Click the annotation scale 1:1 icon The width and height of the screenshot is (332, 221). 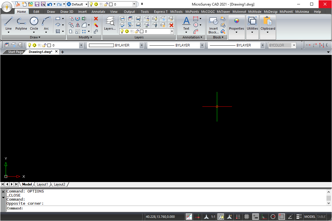[x=213, y=217]
